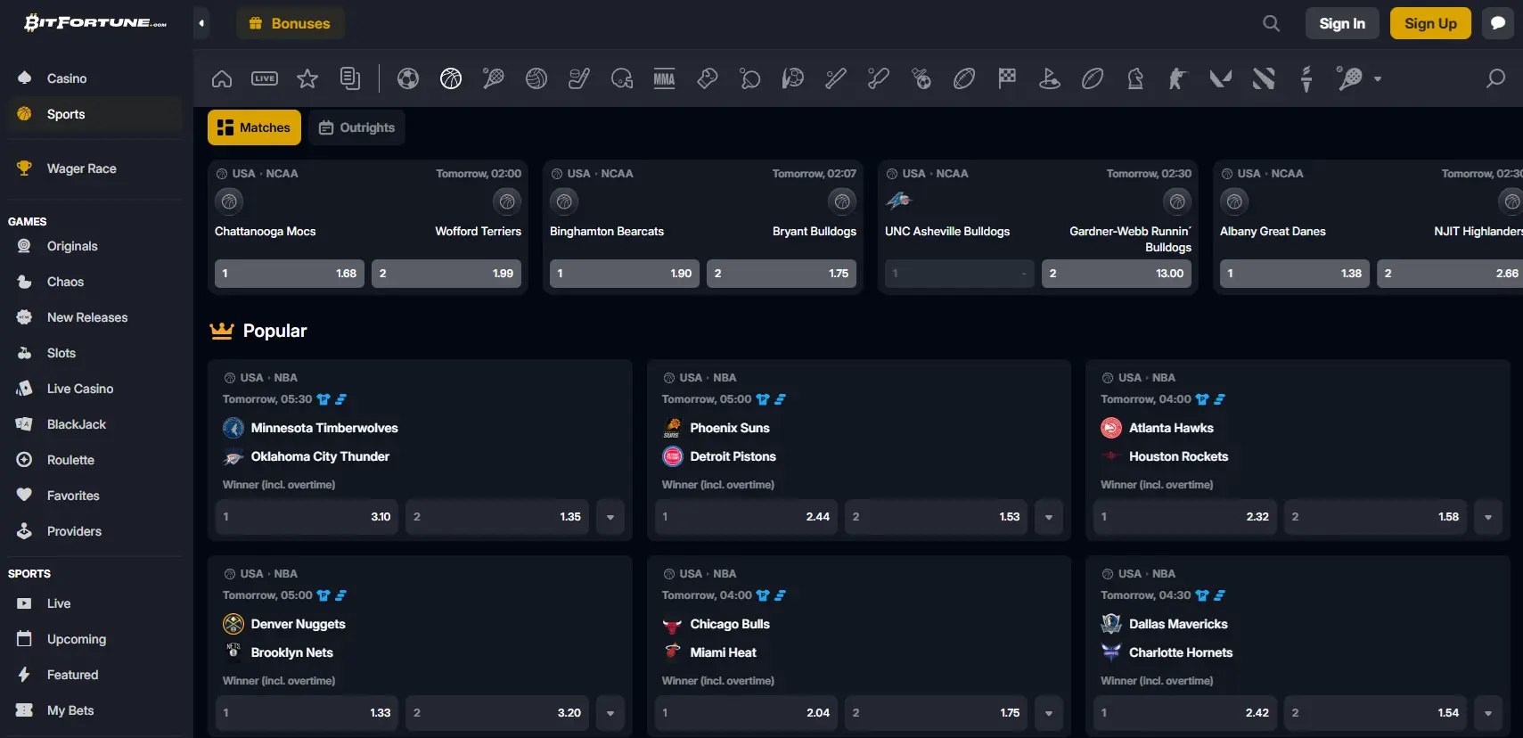Open Upcoming in the sidebar
This screenshot has height=738, width=1523.
point(94,639)
